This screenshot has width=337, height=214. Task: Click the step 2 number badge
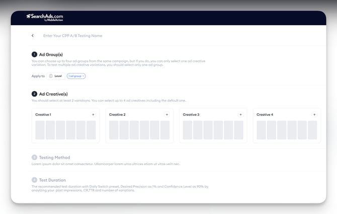tap(34, 94)
